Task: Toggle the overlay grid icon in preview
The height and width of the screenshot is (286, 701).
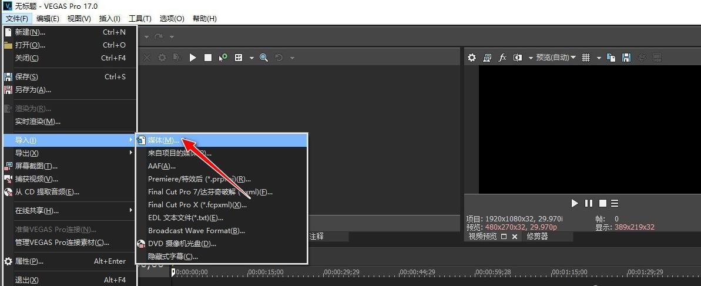Action: (586, 58)
